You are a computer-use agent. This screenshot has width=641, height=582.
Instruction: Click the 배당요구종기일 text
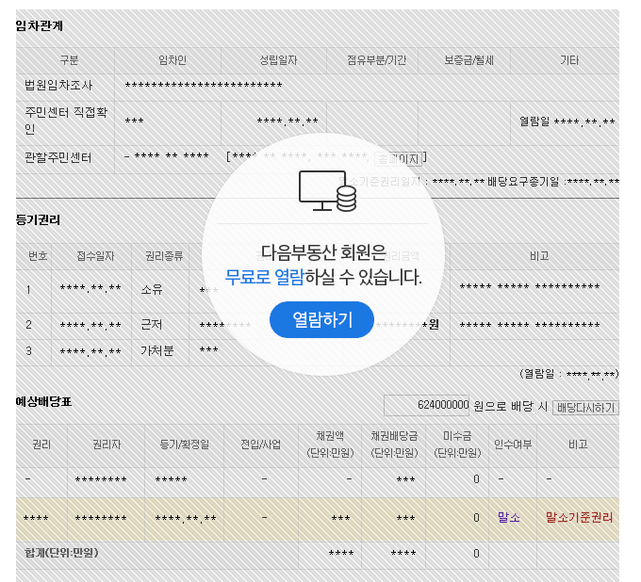pyautogui.click(x=523, y=182)
